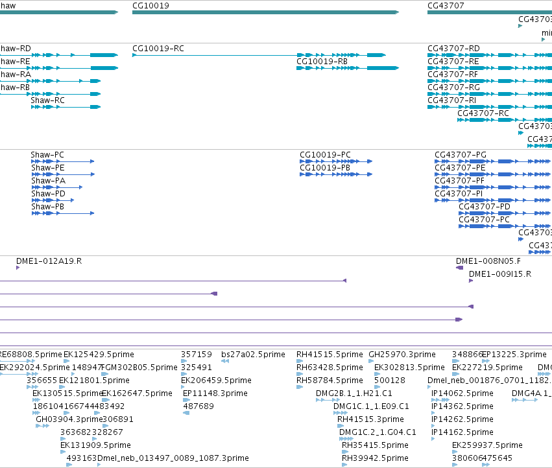Image resolution: width=552 pixels, height=468 pixels.
Task: Choose the DMG1C.1_1.E09.C1 feature
Action: point(341,413)
